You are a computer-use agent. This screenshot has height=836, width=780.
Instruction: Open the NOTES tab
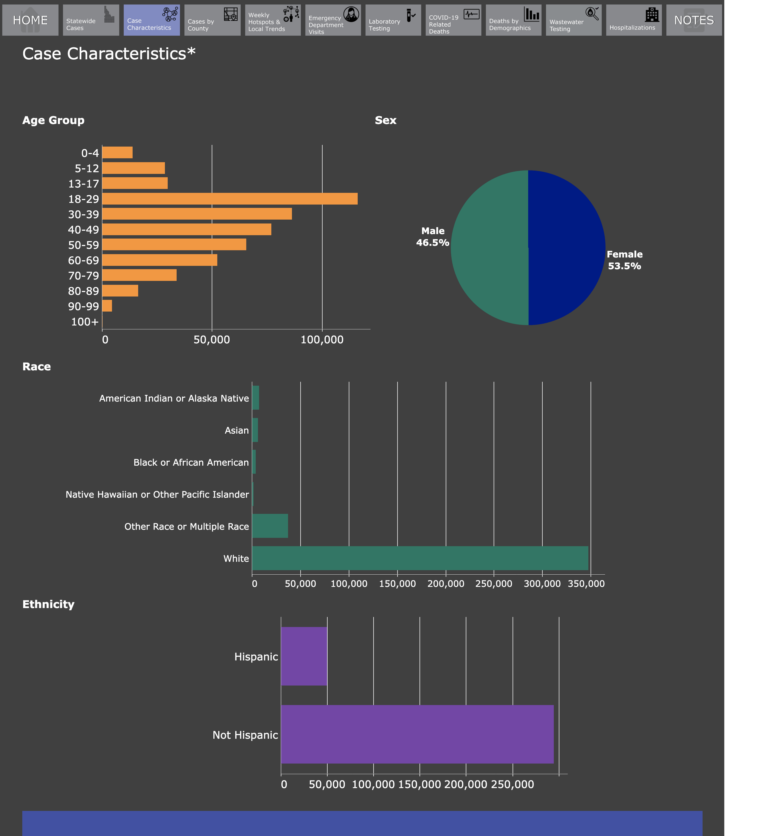694,20
